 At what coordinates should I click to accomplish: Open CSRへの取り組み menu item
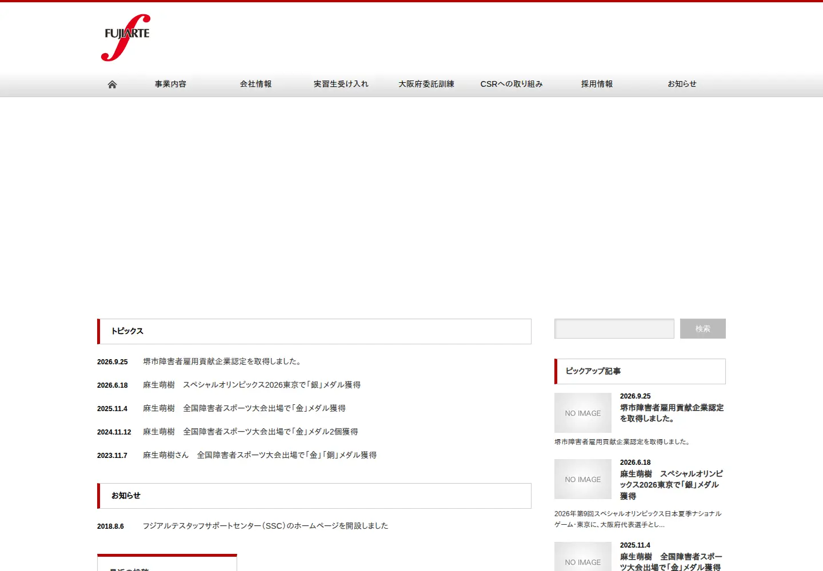point(512,84)
